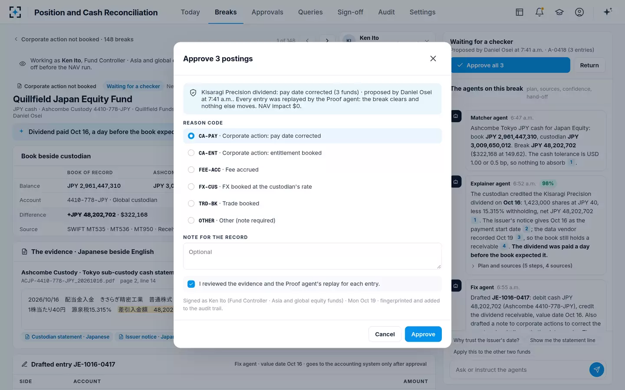Viewport: 625px width, 390px height.
Task: Select OTHER note required reason
Action: pos(312,221)
